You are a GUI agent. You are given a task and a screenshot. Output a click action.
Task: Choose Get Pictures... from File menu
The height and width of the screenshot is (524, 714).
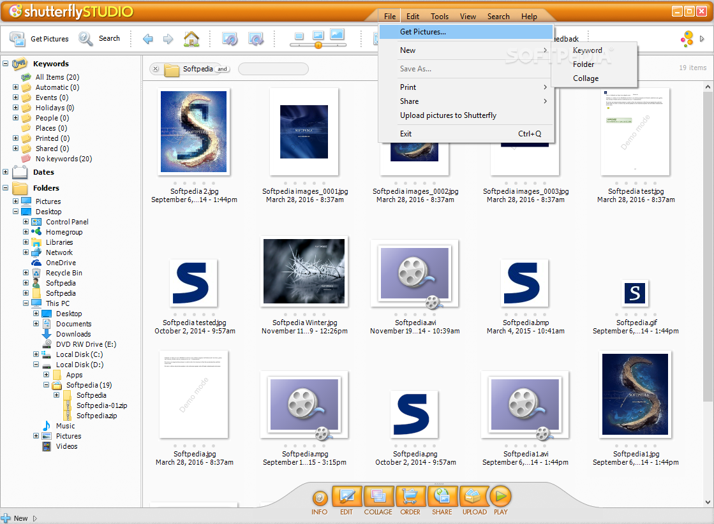point(466,32)
